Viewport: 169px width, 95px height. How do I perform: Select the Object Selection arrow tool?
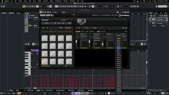56,6
